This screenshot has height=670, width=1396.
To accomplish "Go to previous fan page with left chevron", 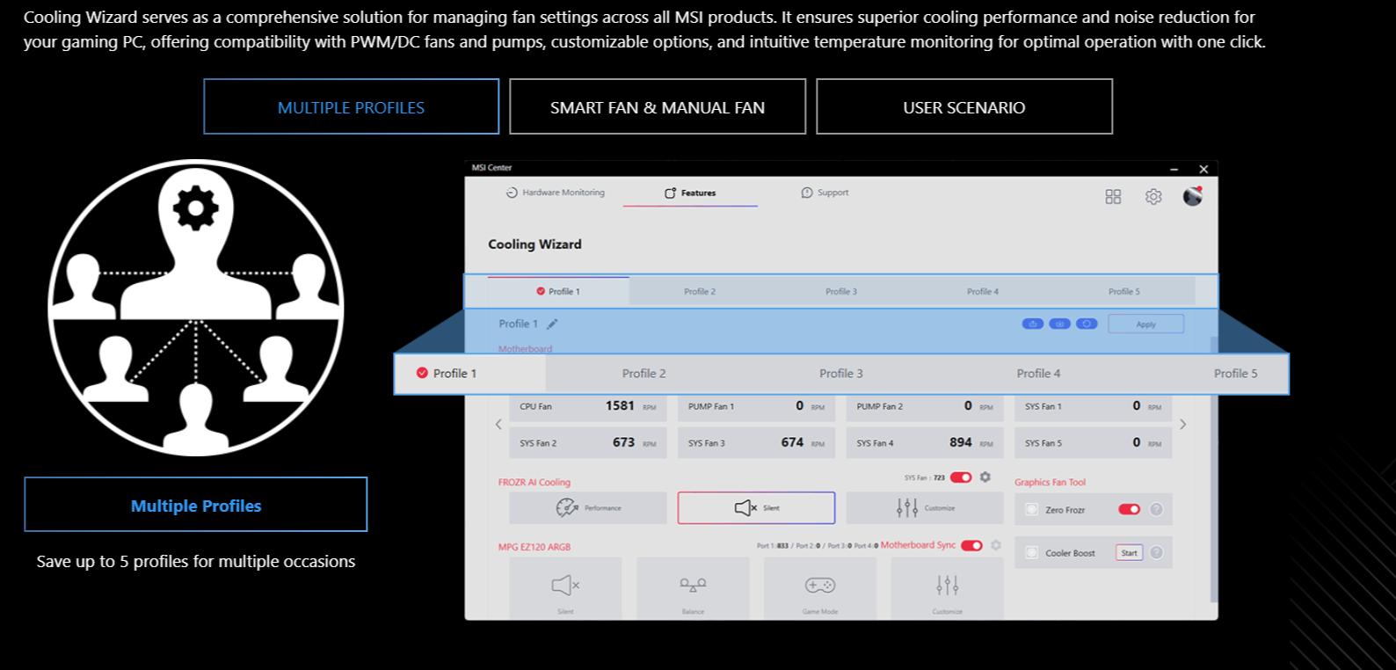I will pyautogui.click(x=498, y=425).
